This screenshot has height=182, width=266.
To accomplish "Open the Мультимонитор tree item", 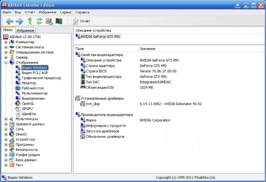I will click(x=34, y=93).
